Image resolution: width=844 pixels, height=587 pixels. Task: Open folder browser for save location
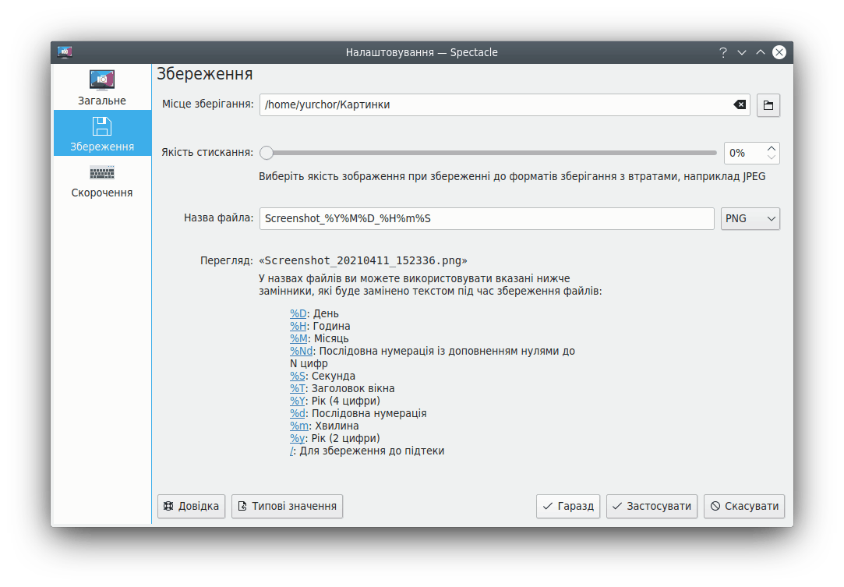coord(768,105)
